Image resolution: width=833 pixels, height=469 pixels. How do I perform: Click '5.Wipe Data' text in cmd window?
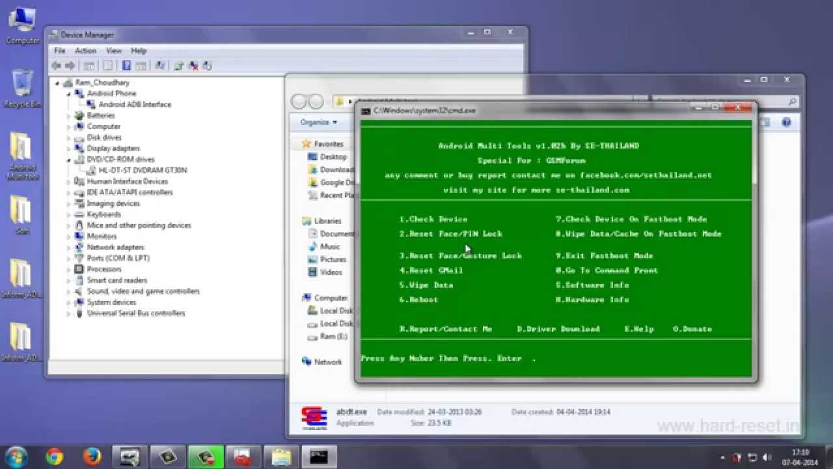(426, 285)
